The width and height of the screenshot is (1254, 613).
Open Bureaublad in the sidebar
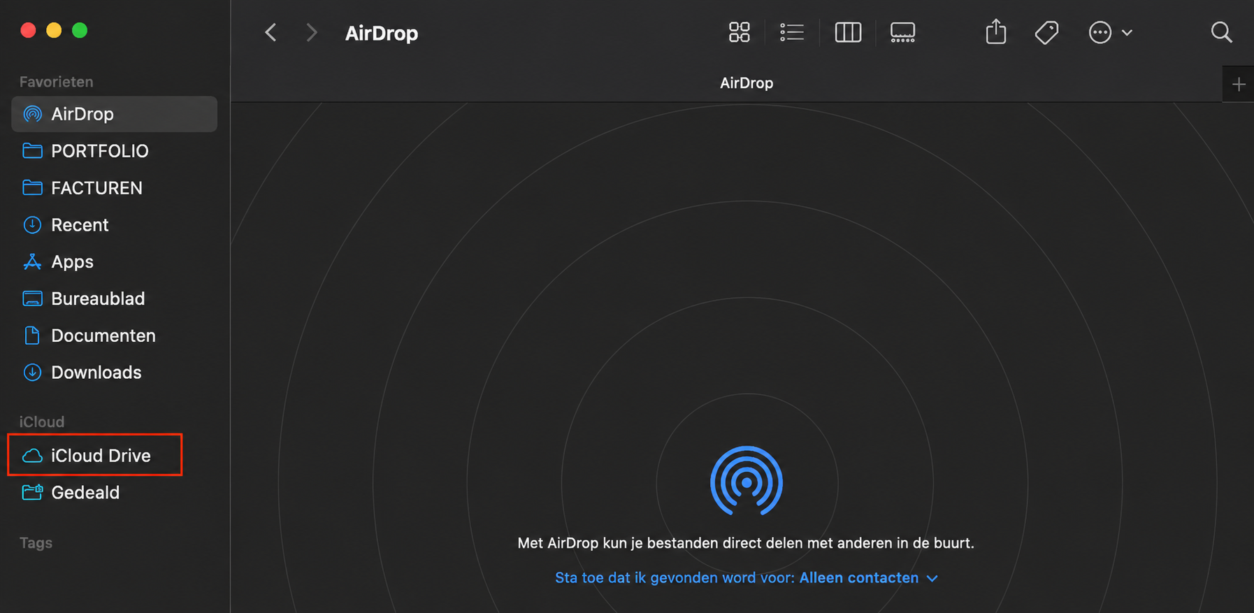(x=115, y=298)
